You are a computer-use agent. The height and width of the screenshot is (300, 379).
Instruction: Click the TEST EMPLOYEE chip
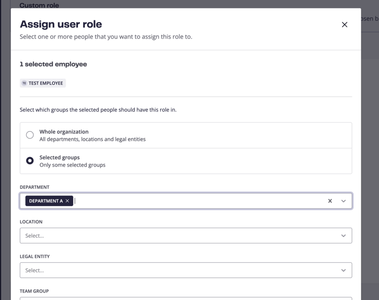coord(46,83)
